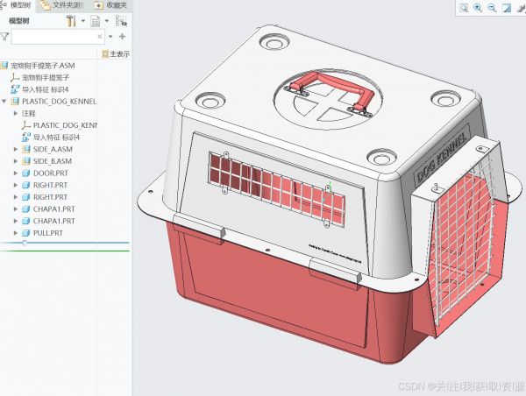
Task: Click inside the model tree search box
Action: coord(53,37)
